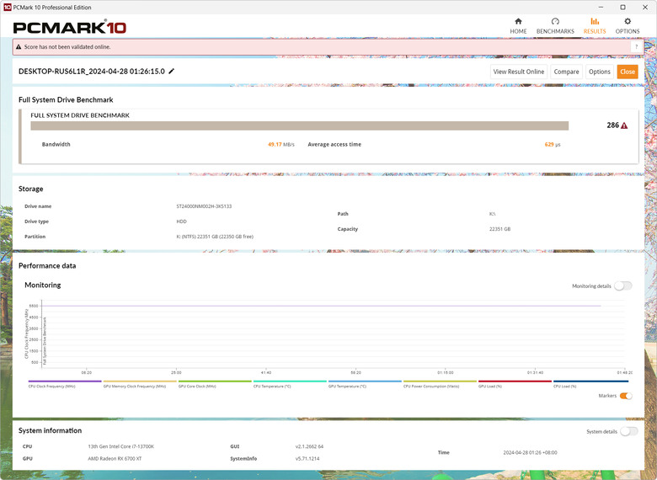Open the BENCHMARKS tab
This screenshot has height=480, width=657.
pyautogui.click(x=555, y=26)
